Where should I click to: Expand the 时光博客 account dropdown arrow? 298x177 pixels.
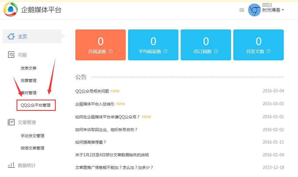283,10
